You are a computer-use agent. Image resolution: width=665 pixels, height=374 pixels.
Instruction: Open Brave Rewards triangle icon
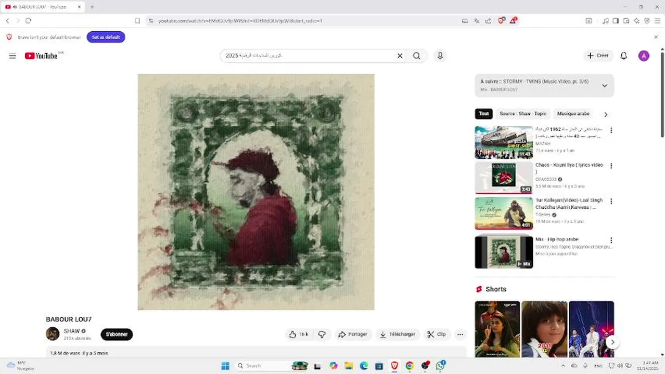[x=514, y=21]
